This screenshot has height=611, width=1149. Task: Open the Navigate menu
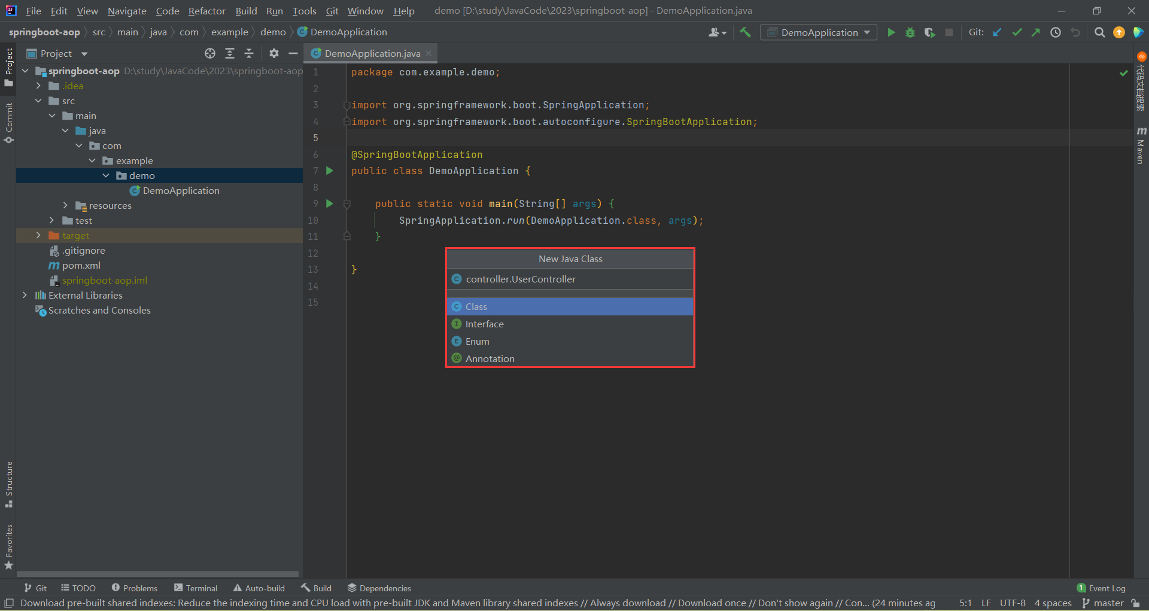127,11
